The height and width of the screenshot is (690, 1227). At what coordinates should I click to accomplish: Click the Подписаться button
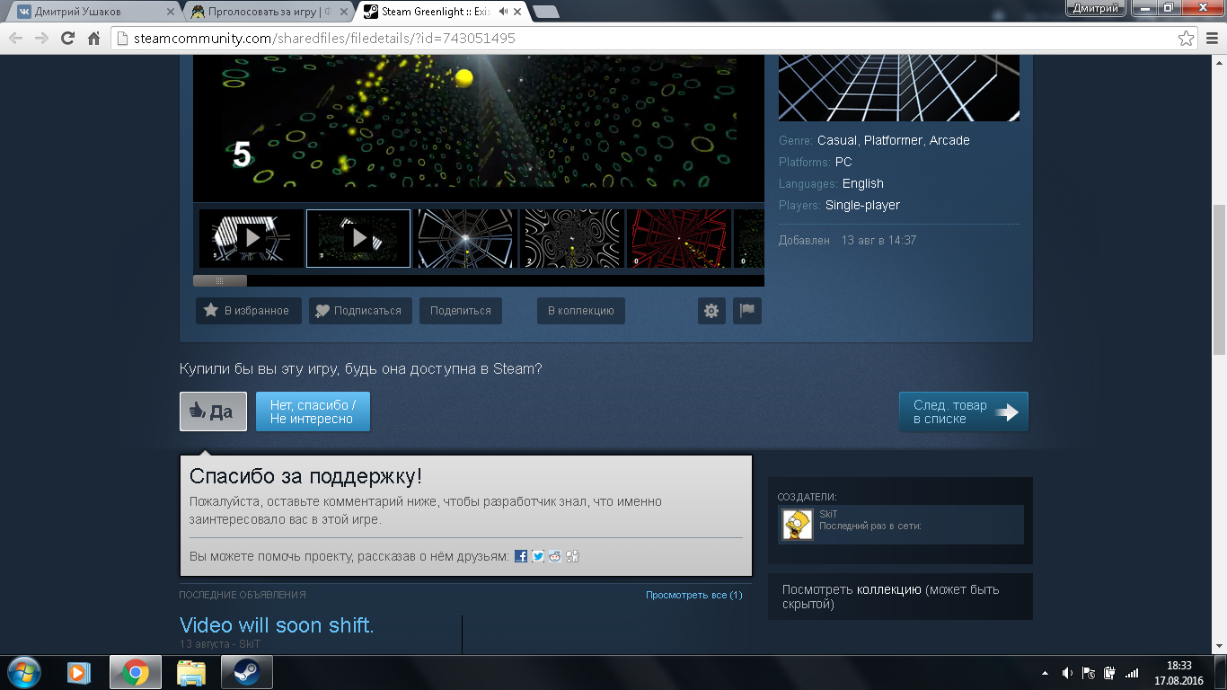[x=360, y=311]
